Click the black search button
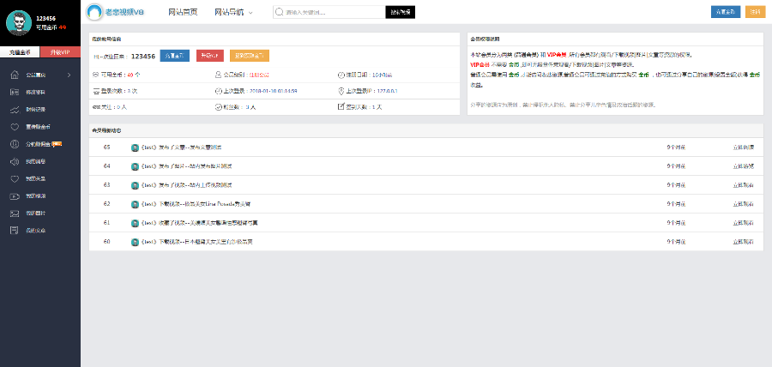Viewport: 772px width, 367px height. (401, 12)
